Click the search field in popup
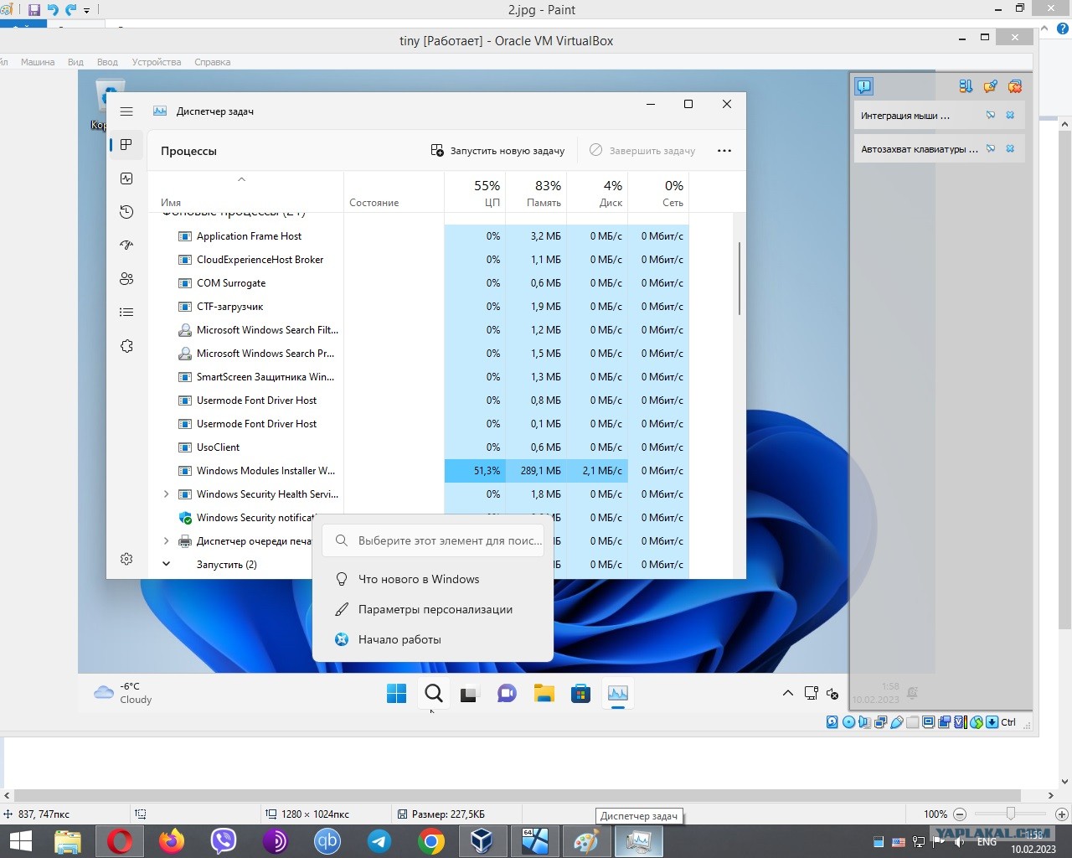 [x=434, y=540]
